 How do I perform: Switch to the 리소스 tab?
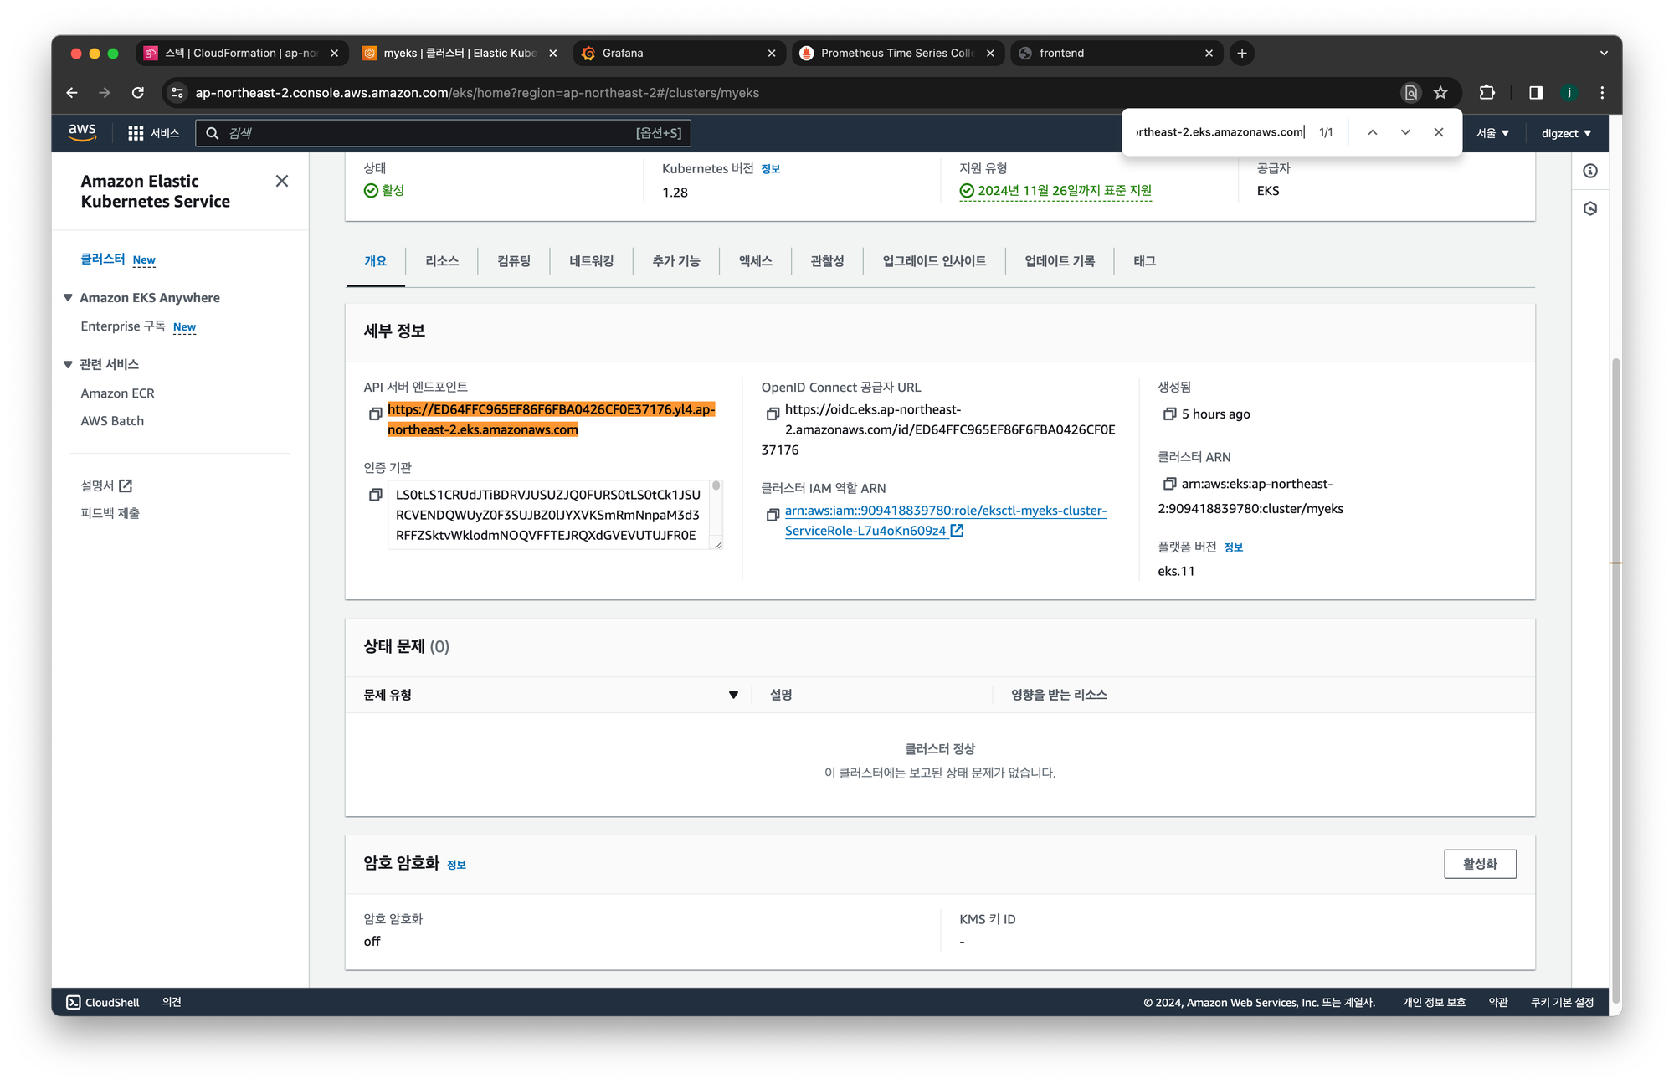point(442,261)
